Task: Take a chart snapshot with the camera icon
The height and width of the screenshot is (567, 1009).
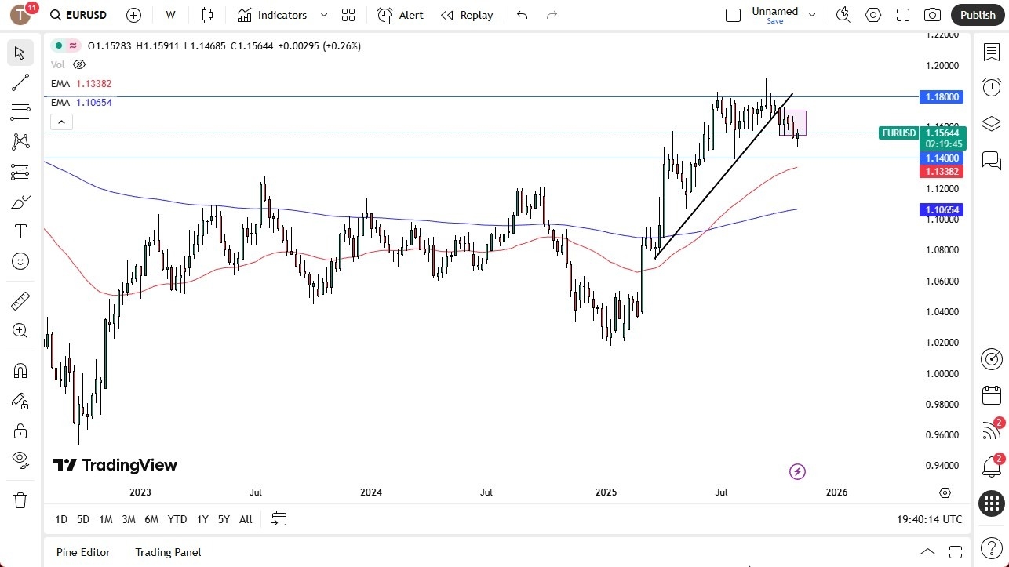Action: pos(932,14)
